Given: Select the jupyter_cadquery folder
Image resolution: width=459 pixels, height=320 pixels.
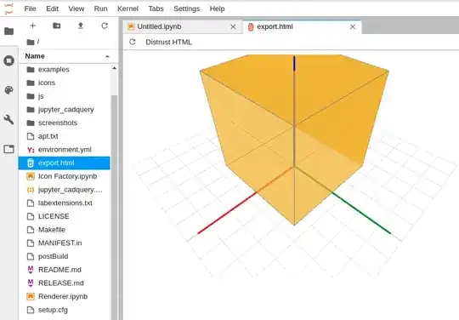Looking at the screenshot, I should point(65,110).
